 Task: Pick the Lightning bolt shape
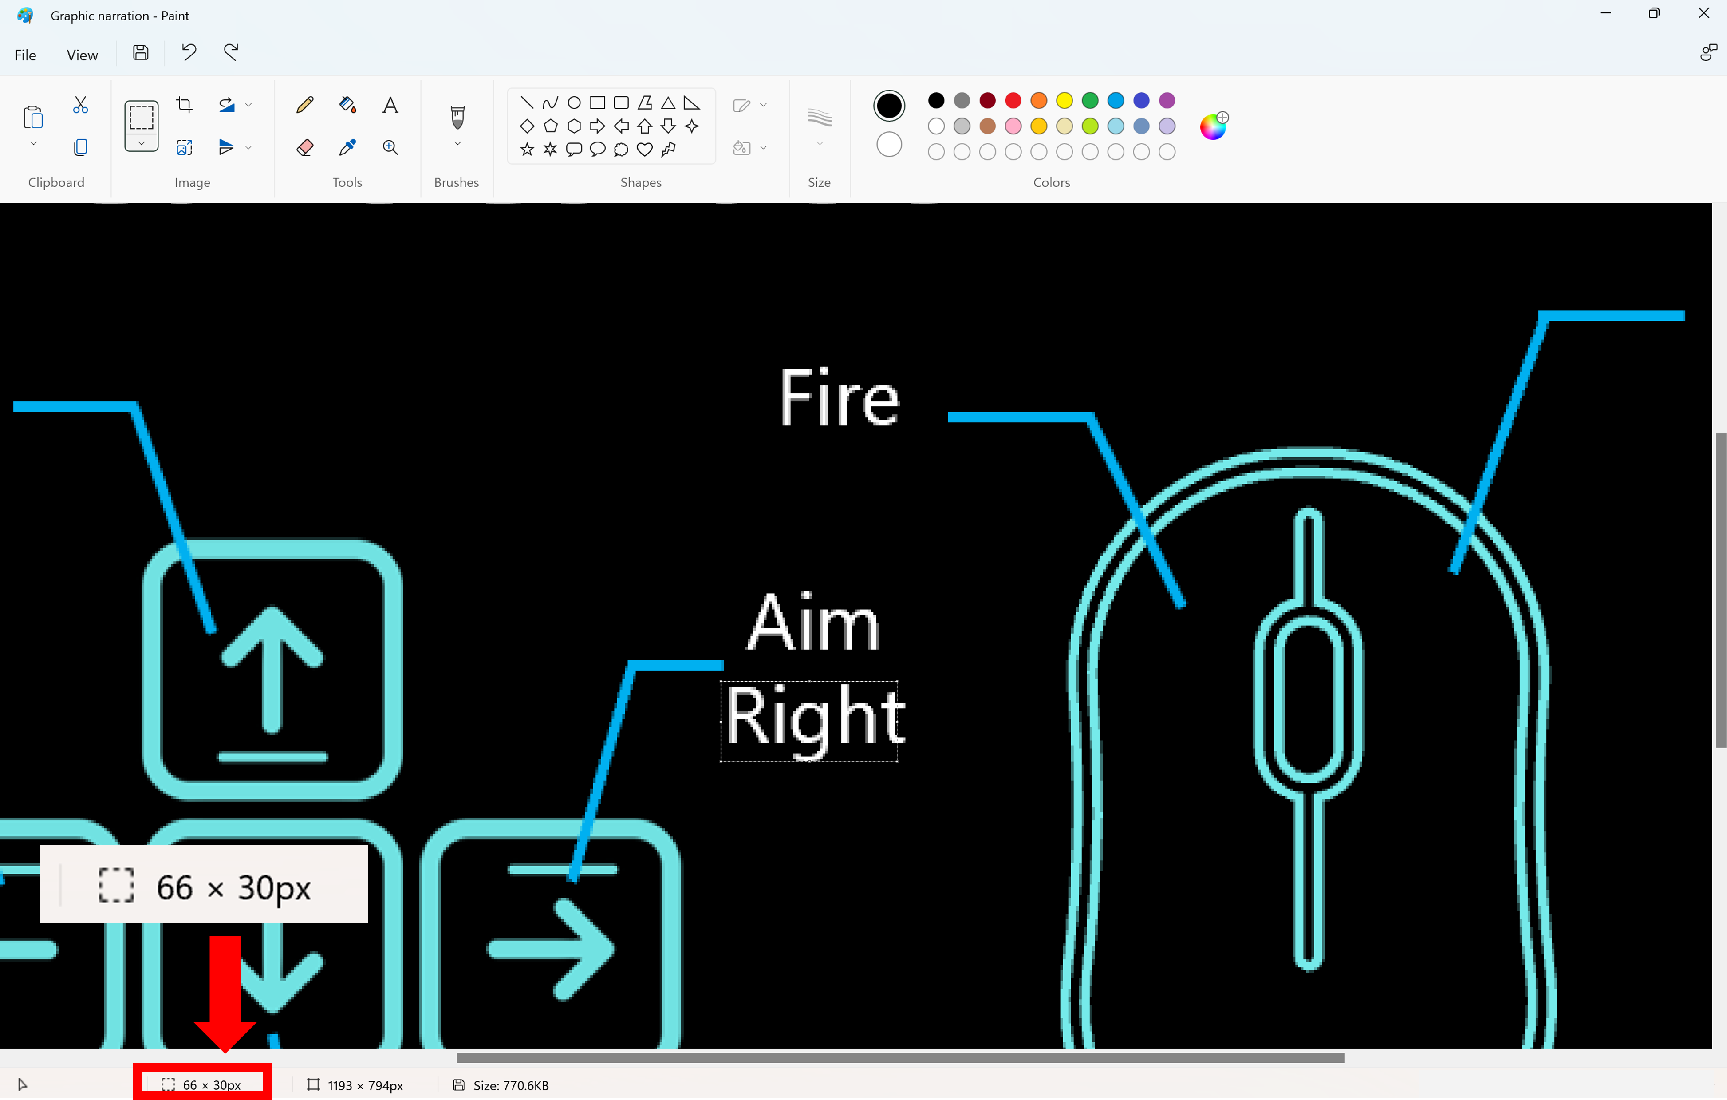tap(668, 149)
